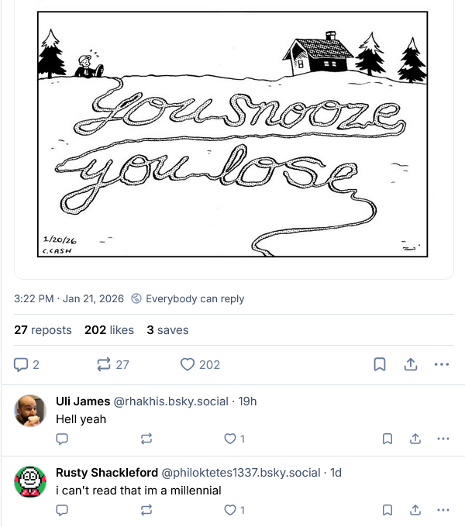Image resolution: width=465 pixels, height=527 pixels.
Task: Open more options for main post
Action: pos(442,364)
